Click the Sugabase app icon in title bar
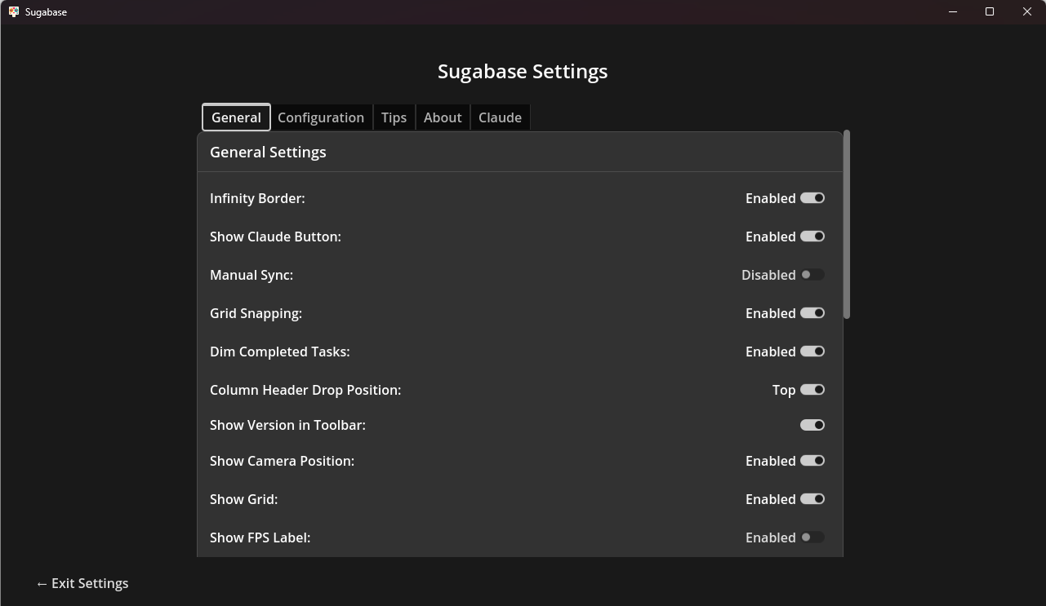The width and height of the screenshot is (1046, 606). click(14, 12)
